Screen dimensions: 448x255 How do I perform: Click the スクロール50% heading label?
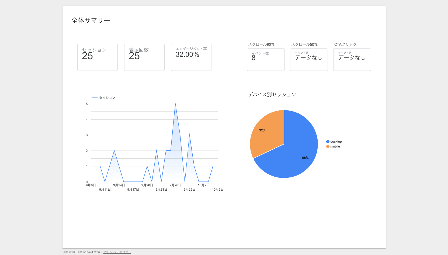click(x=304, y=44)
